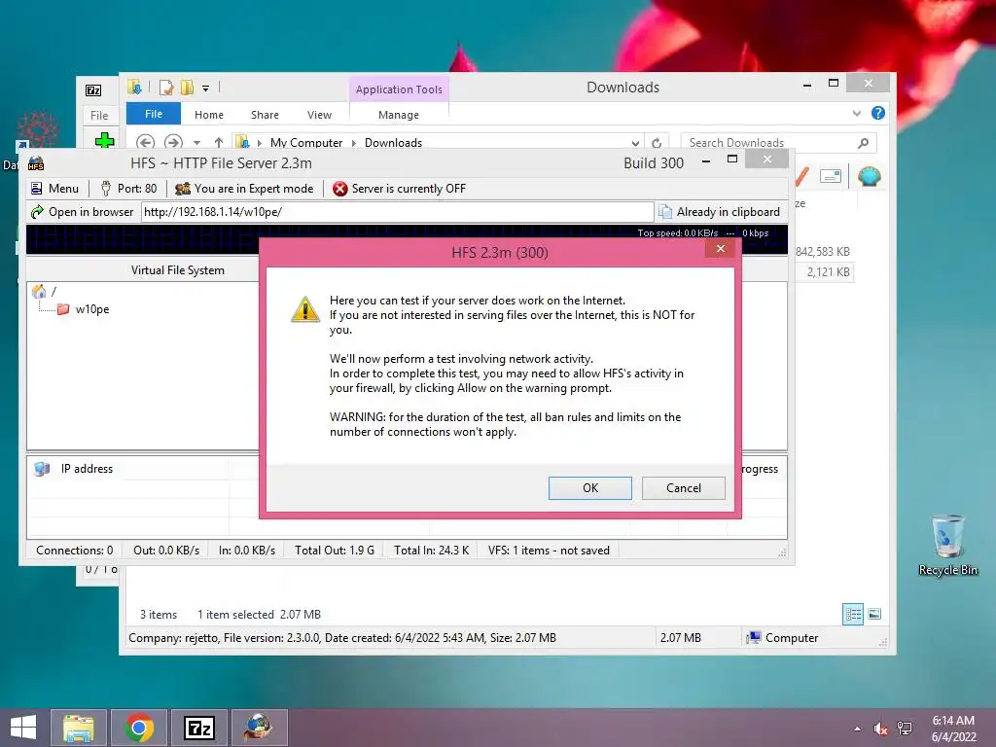The width and height of the screenshot is (996, 747).
Task: Click the 7-Zip title bar 7z icon
Action: point(93,90)
